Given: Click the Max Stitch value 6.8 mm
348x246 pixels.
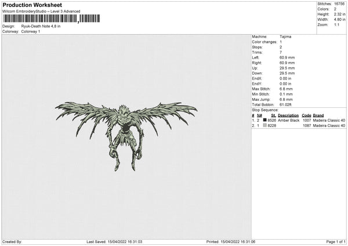Looking at the screenshot, I should pos(286,89).
